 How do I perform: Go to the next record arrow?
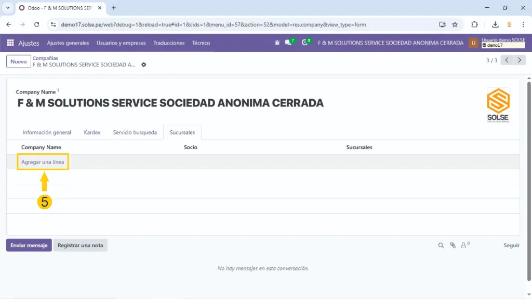point(520,60)
